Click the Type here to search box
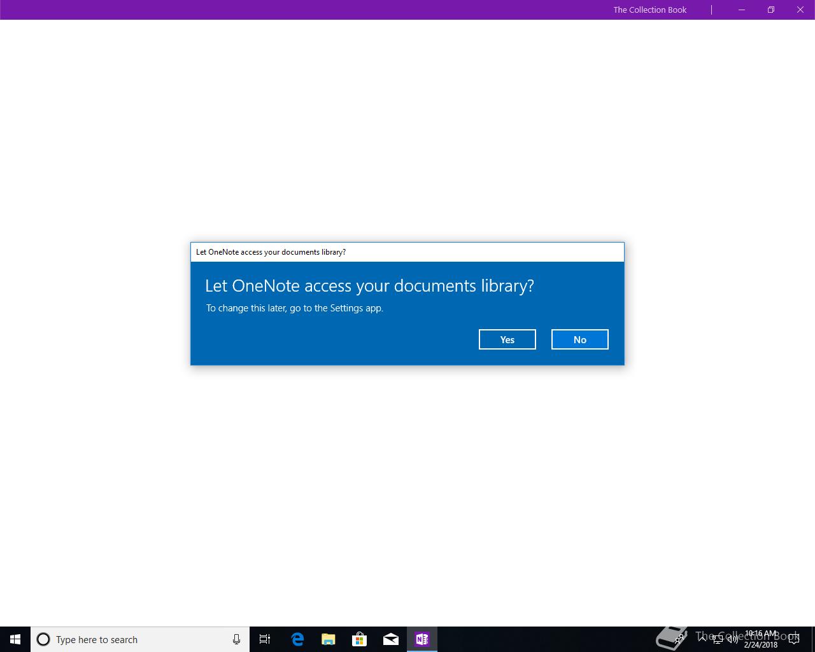 point(140,639)
